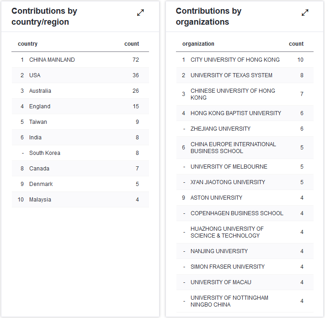Expand the Contributions by organizations panel
The height and width of the screenshot is (318, 325).
point(305,13)
